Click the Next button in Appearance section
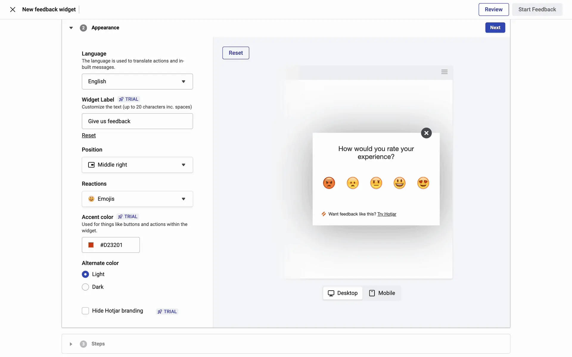The height and width of the screenshot is (357, 572). point(495,28)
